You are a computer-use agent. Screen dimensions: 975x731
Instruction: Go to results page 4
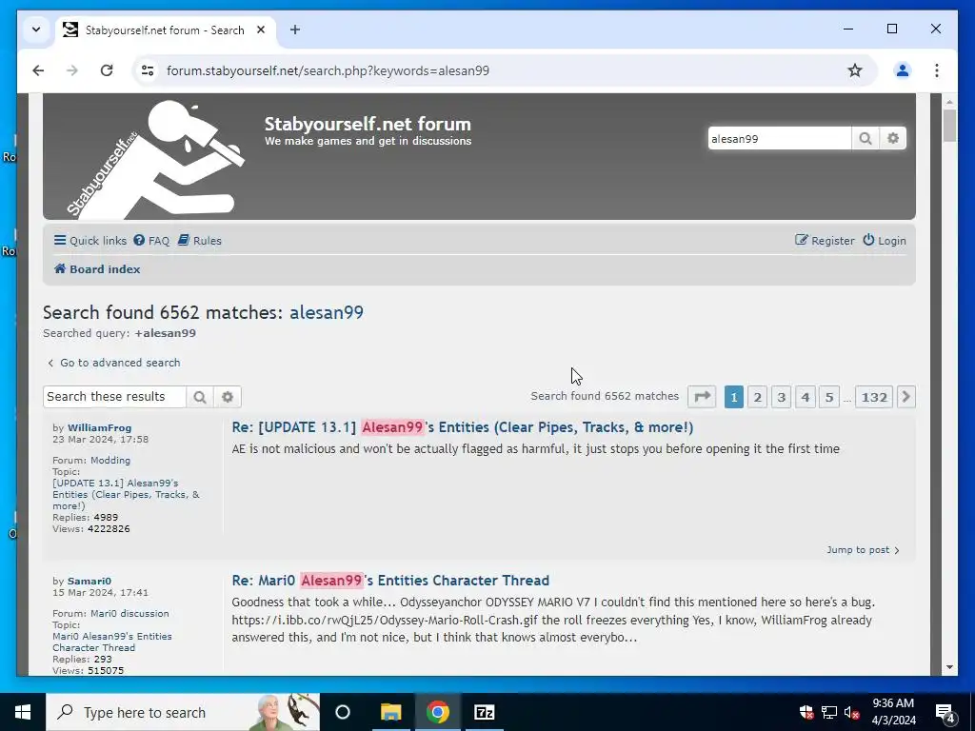tap(806, 397)
